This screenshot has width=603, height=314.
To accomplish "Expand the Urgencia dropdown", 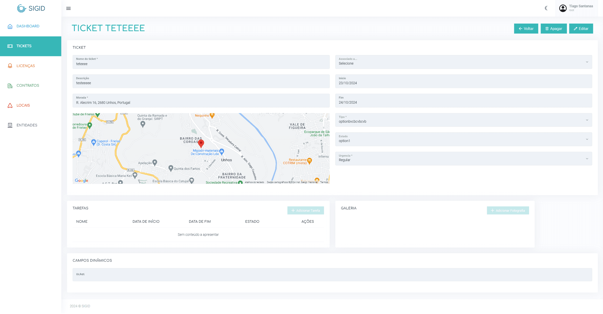I will coord(463,159).
